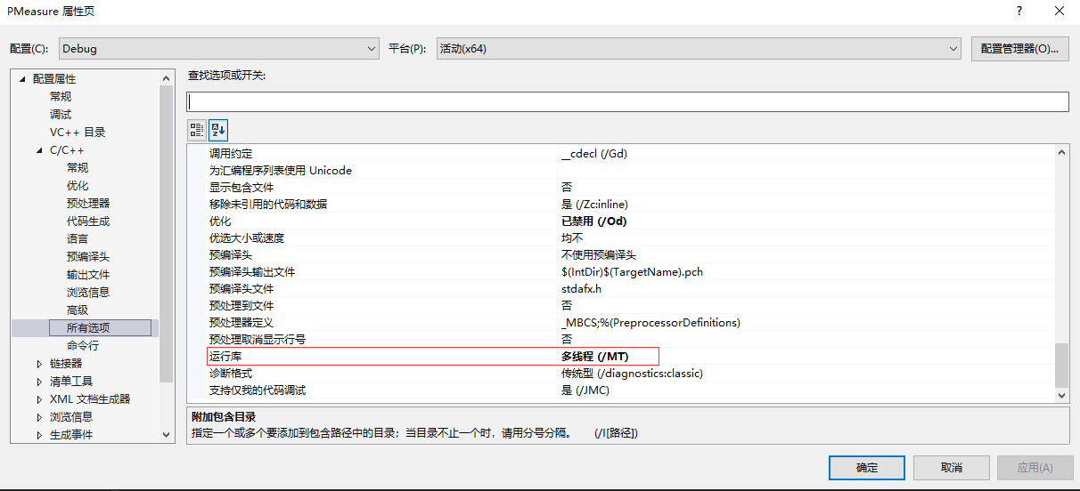Switch to categorized property view icon
Image resolution: width=1080 pixels, height=491 pixels.
click(x=197, y=130)
